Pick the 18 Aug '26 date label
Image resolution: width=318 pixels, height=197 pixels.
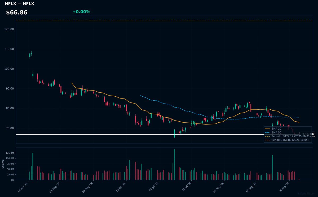[219, 187]
